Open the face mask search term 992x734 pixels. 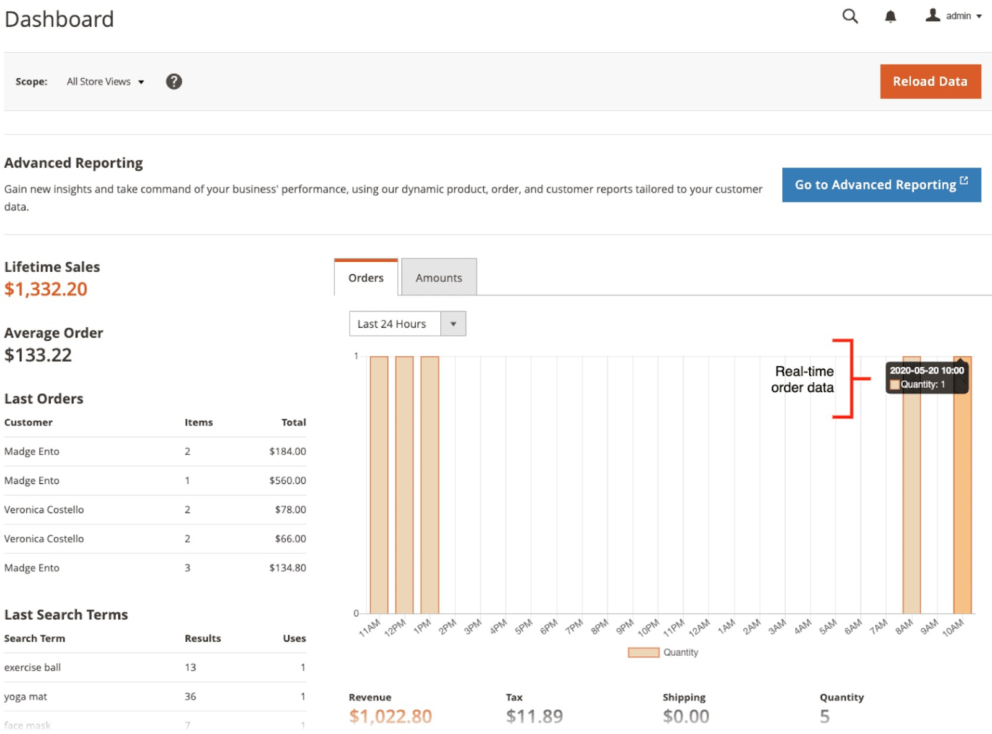pyautogui.click(x=28, y=723)
